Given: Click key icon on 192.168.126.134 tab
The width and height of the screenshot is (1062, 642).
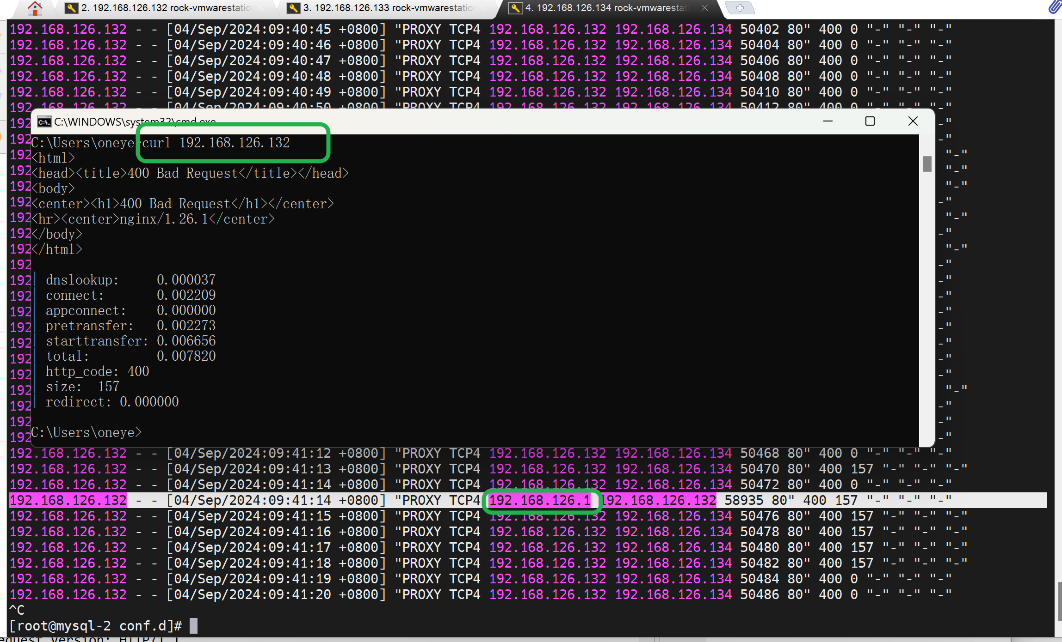Looking at the screenshot, I should point(515,8).
